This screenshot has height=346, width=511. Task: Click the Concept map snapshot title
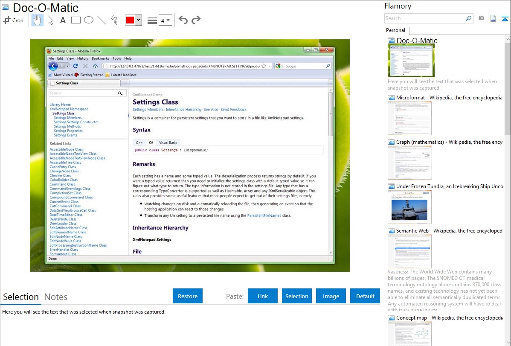click(x=449, y=318)
